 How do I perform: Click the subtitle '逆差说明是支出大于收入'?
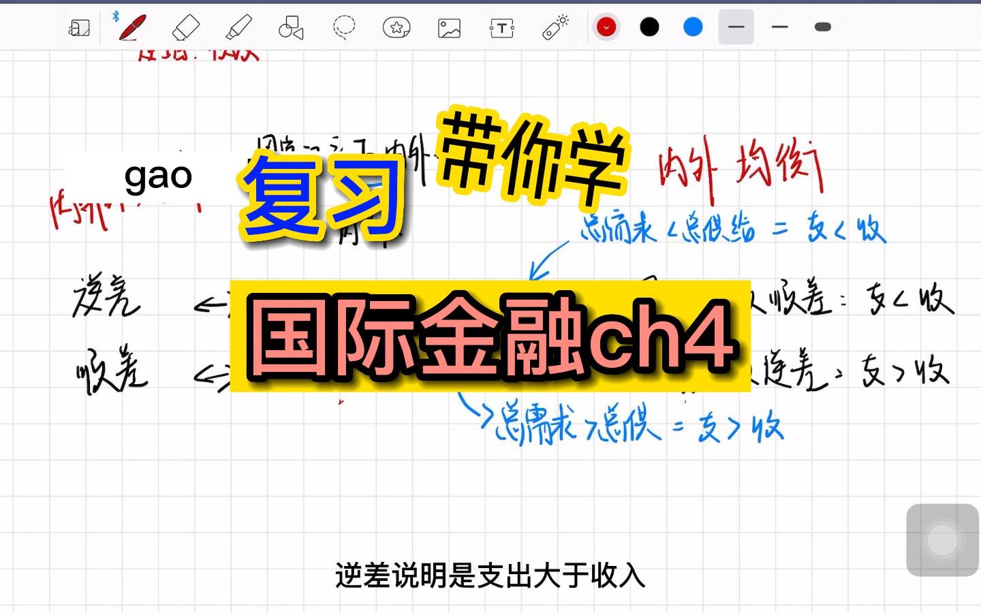pyautogui.click(x=490, y=576)
